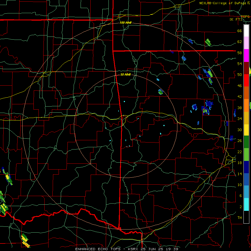This screenshot has height=251, width=251.
Task: Select the dark green legend band
Action: 246,142
